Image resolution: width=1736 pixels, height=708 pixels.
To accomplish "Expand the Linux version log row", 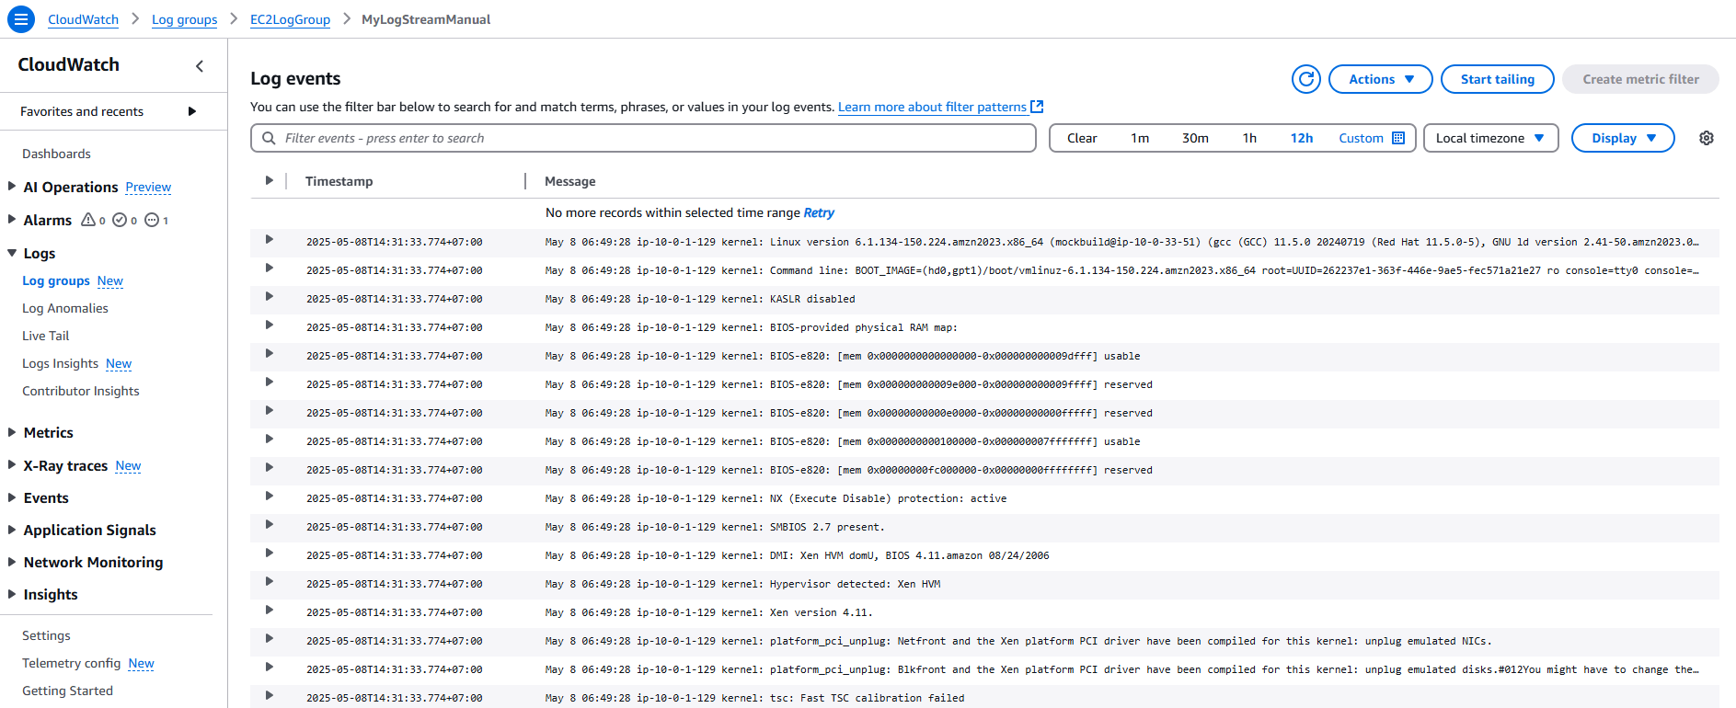I will pyautogui.click(x=269, y=239).
